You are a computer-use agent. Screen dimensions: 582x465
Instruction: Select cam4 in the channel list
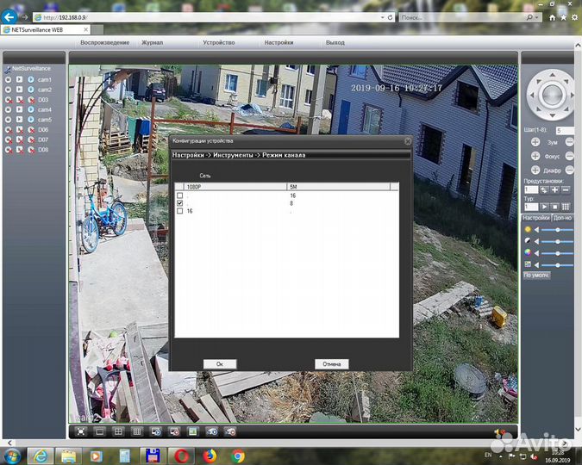click(x=44, y=109)
